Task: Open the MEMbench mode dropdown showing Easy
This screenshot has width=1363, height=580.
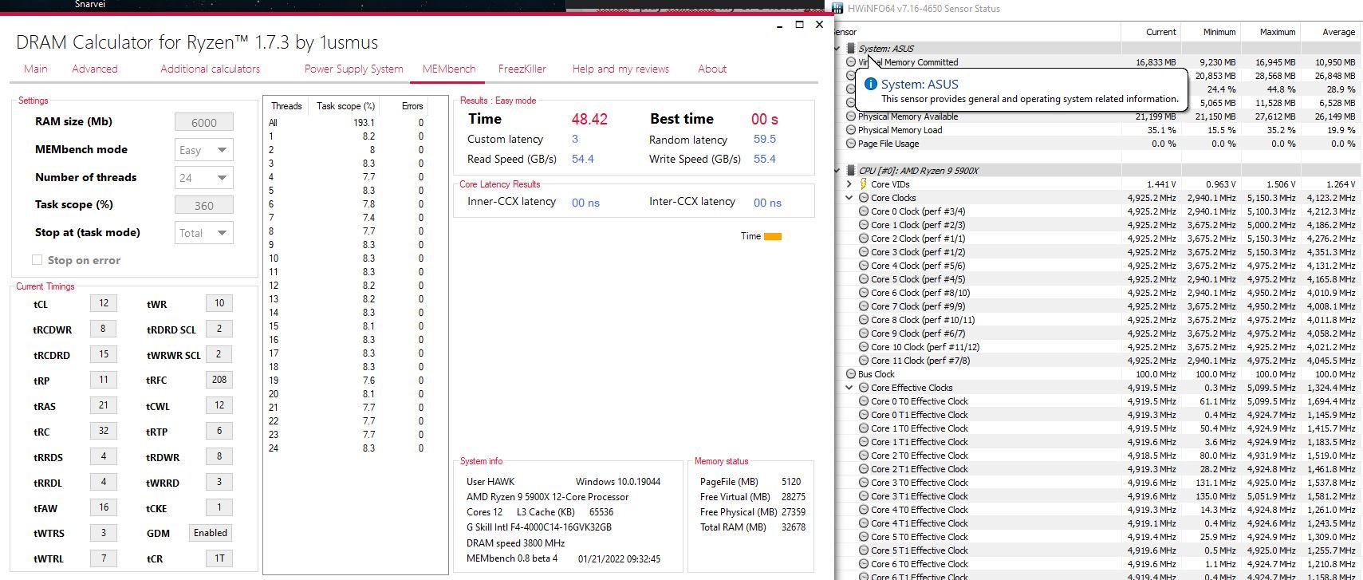Action: tap(203, 150)
